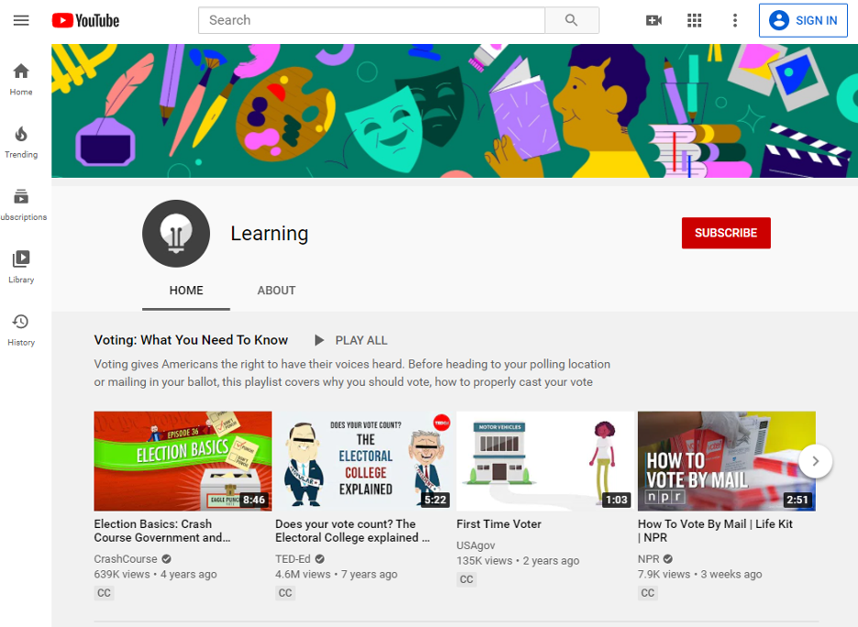Open the hamburger guide menu
This screenshot has width=858, height=627.
(x=21, y=20)
